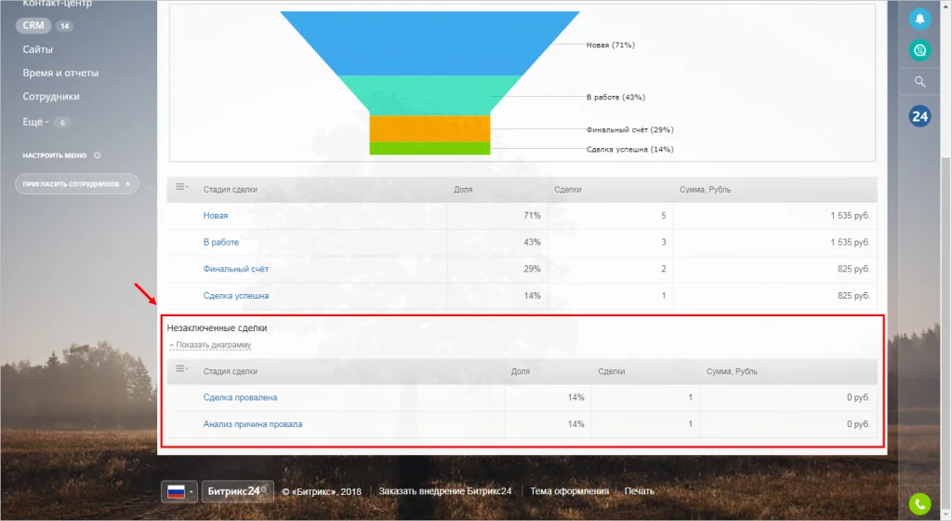The height and width of the screenshot is (521, 952).
Task: Open the Новая stage link
Action: (x=216, y=216)
